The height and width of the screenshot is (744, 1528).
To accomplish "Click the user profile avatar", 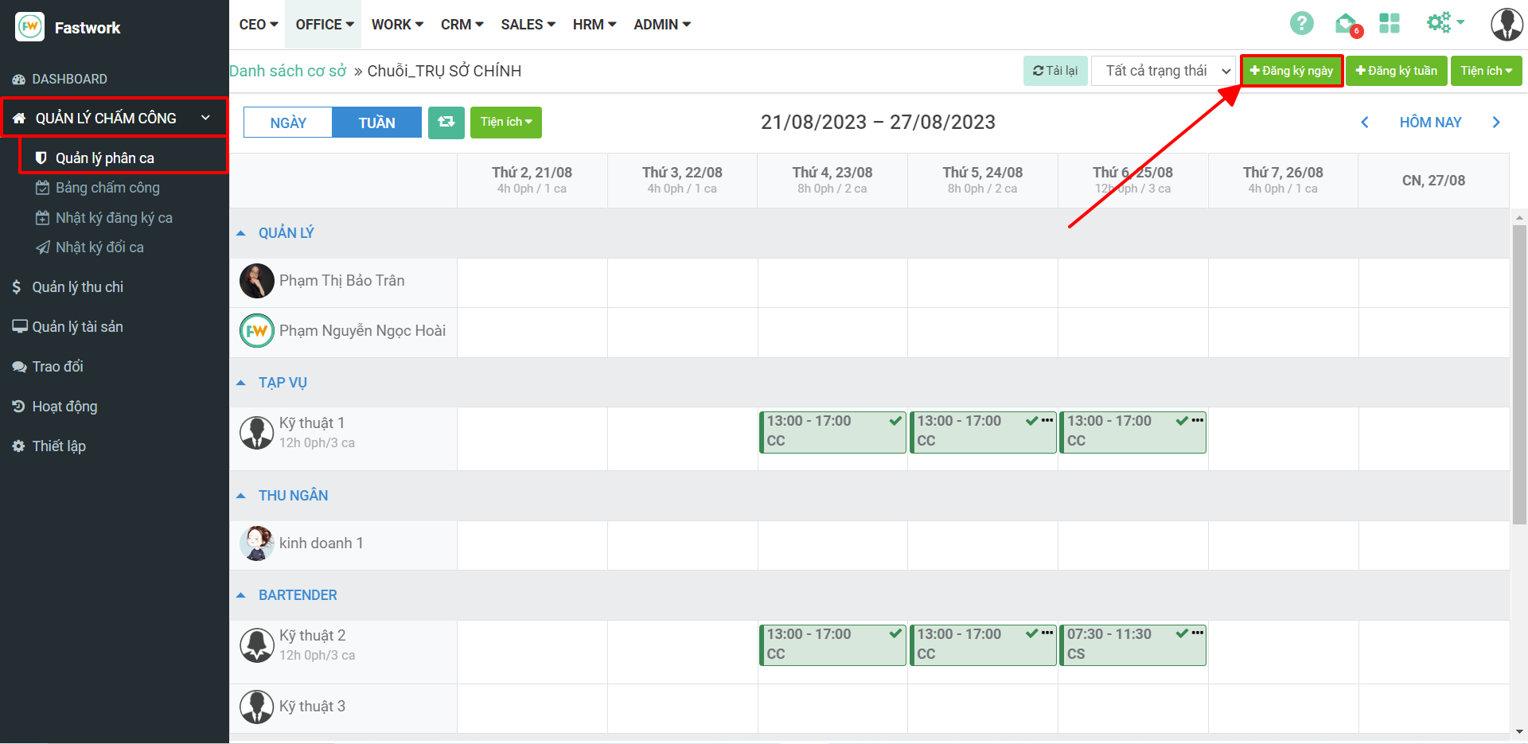I will pos(1506,25).
